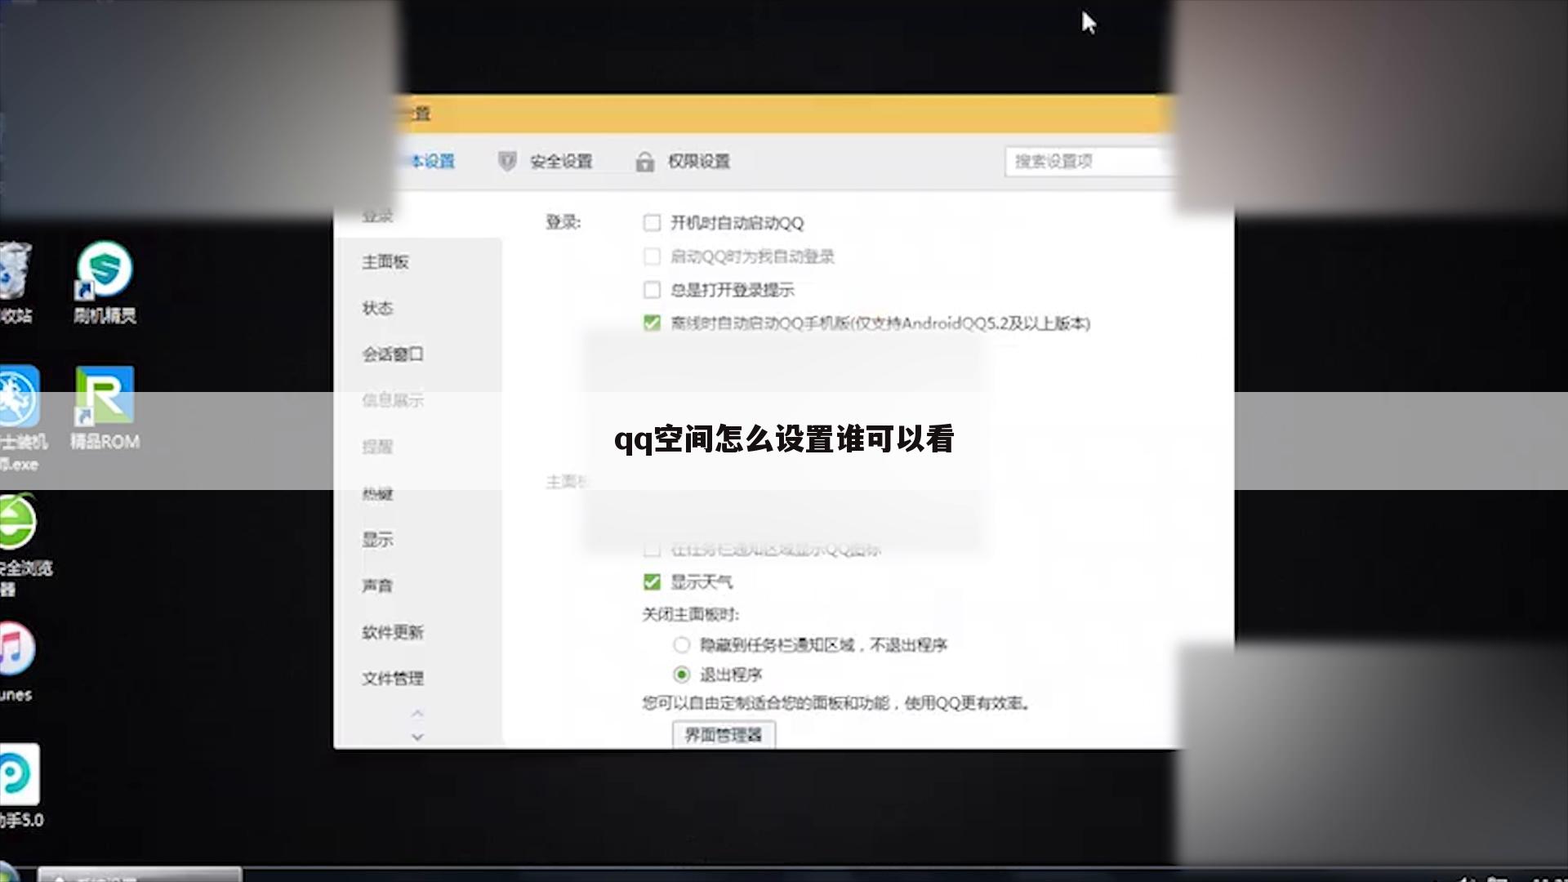Select 隐藏到任务栏通知区域 radio button

(x=681, y=645)
